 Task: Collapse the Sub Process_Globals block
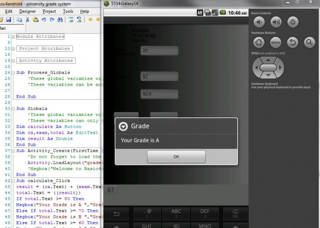(x=13, y=73)
